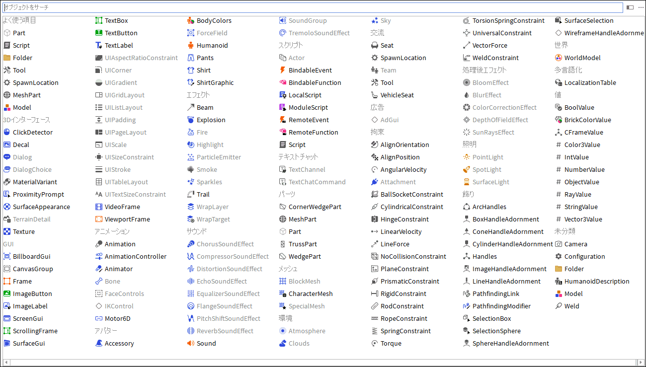Click the VideoFrame icon

coord(99,207)
